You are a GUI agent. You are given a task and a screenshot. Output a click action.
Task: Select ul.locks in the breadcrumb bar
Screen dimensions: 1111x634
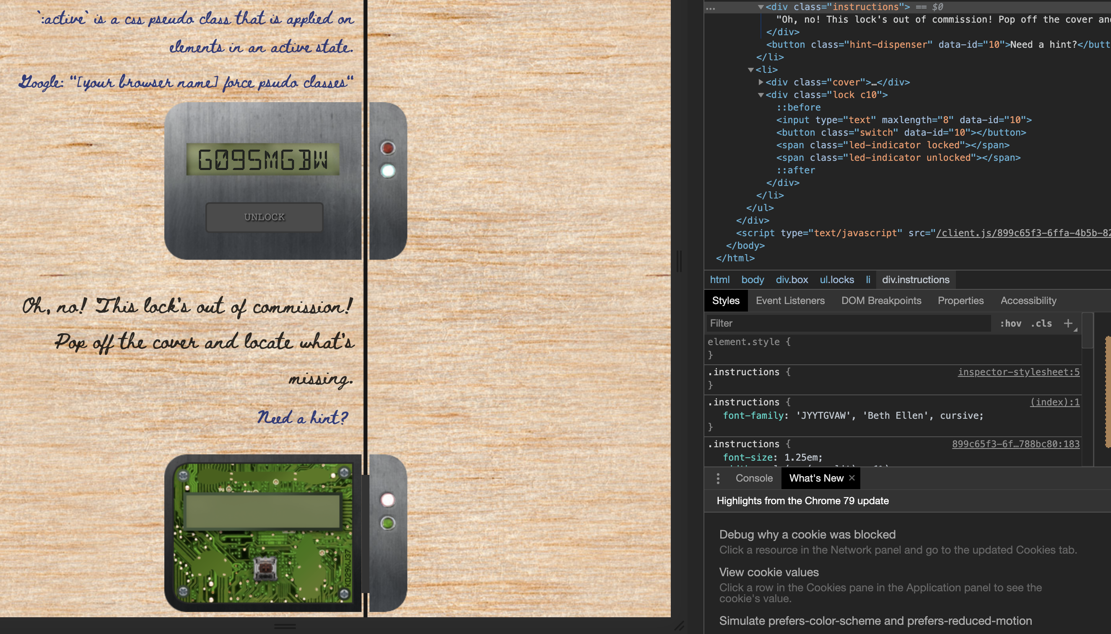click(836, 280)
